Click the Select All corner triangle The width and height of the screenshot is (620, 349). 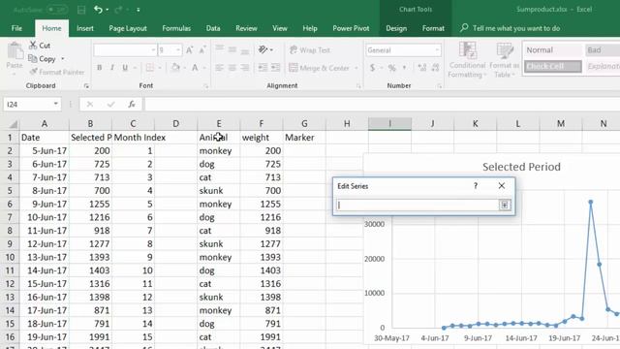click(x=13, y=124)
